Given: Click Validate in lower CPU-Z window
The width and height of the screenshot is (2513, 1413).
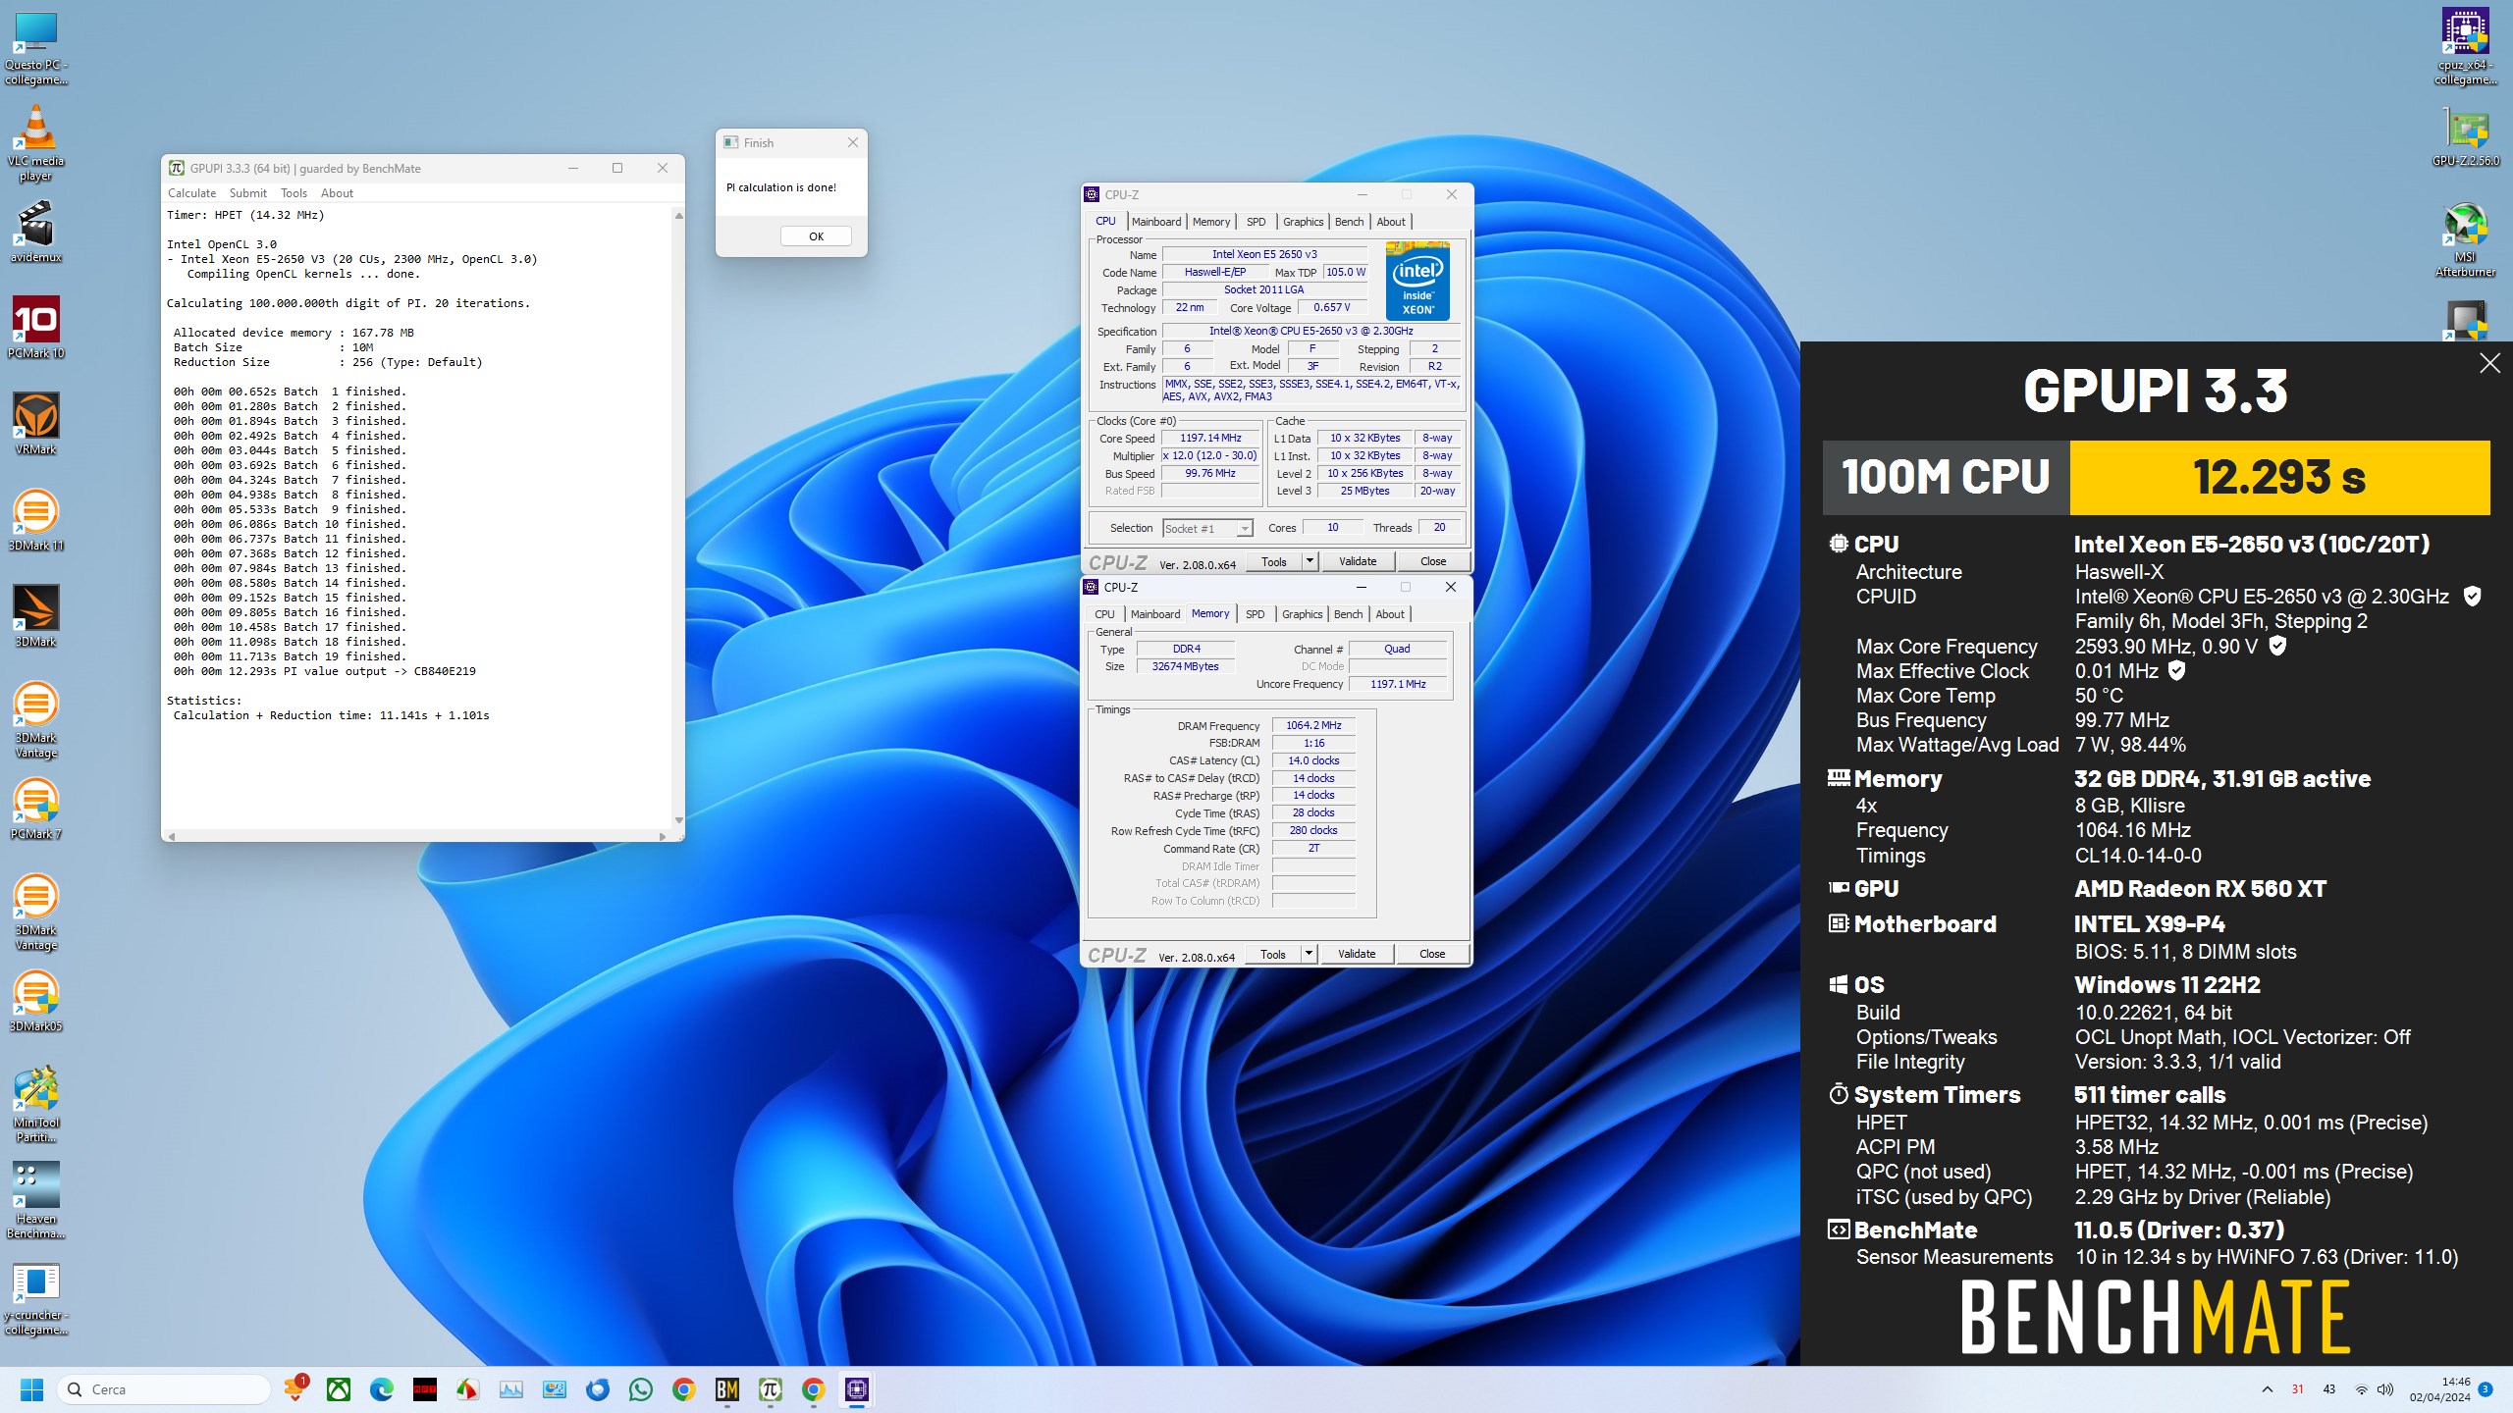Looking at the screenshot, I should 1357,954.
